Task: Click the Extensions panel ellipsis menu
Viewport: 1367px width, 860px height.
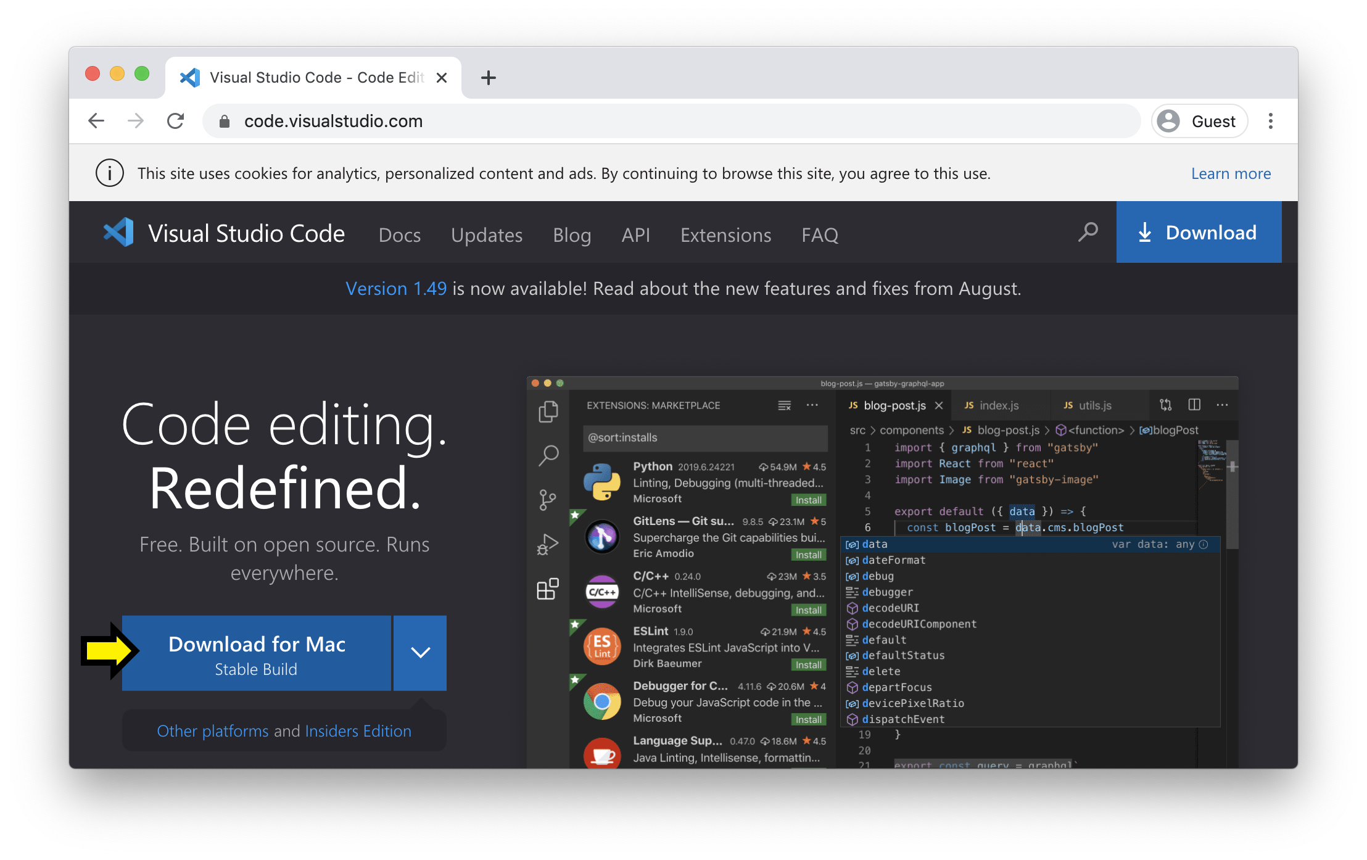Action: tap(812, 405)
